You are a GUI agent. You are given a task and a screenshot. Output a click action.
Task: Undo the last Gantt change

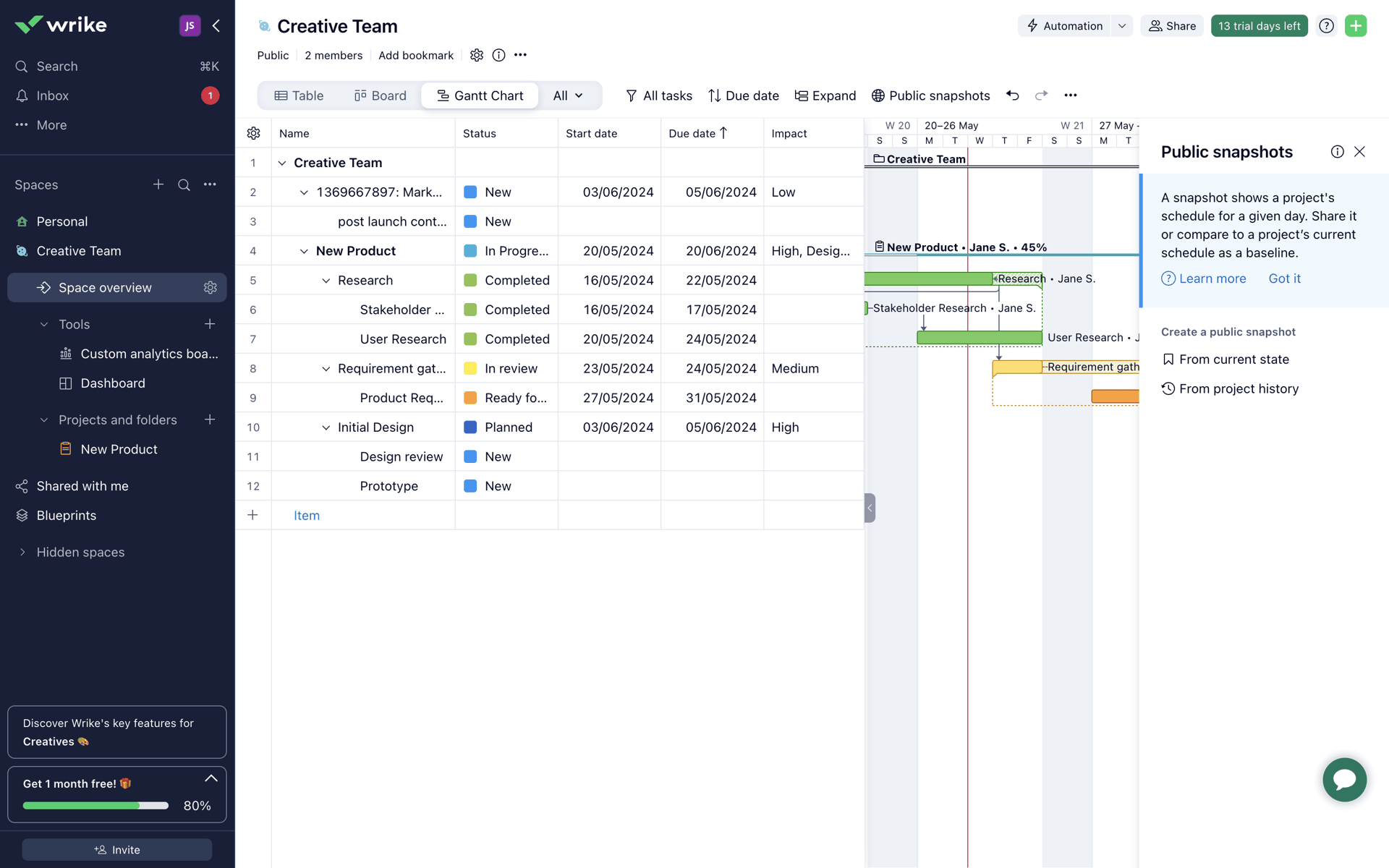pyautogui.click(x=1012, y=95)
